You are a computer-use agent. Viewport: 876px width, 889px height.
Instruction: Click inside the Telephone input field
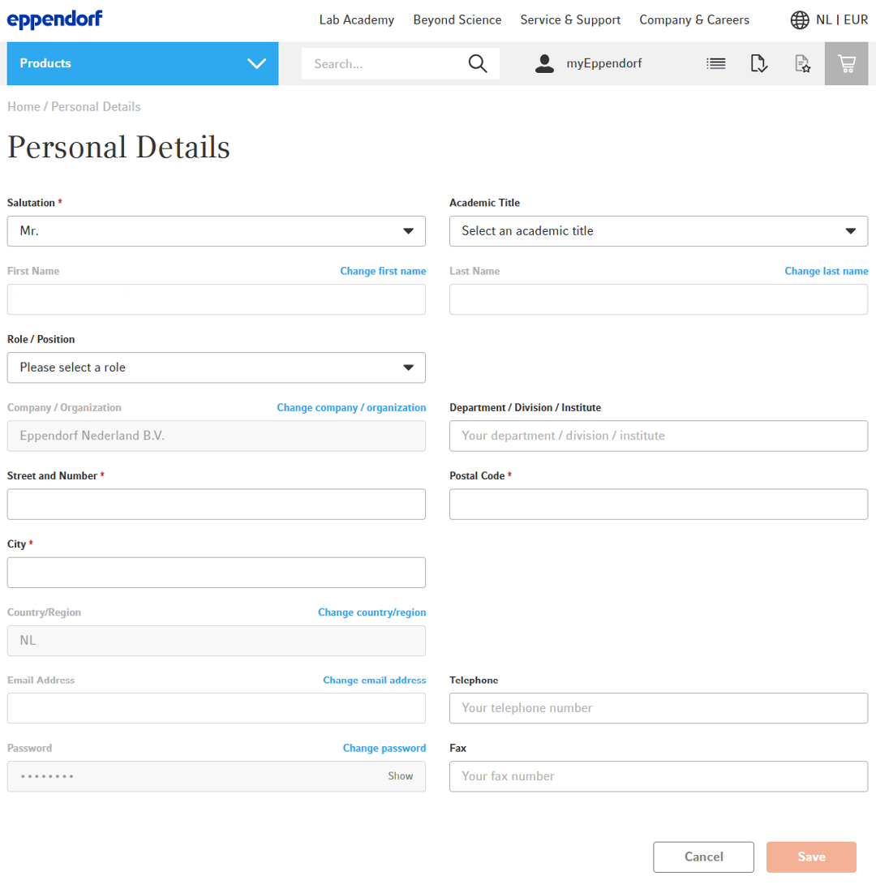coord(658,708)
